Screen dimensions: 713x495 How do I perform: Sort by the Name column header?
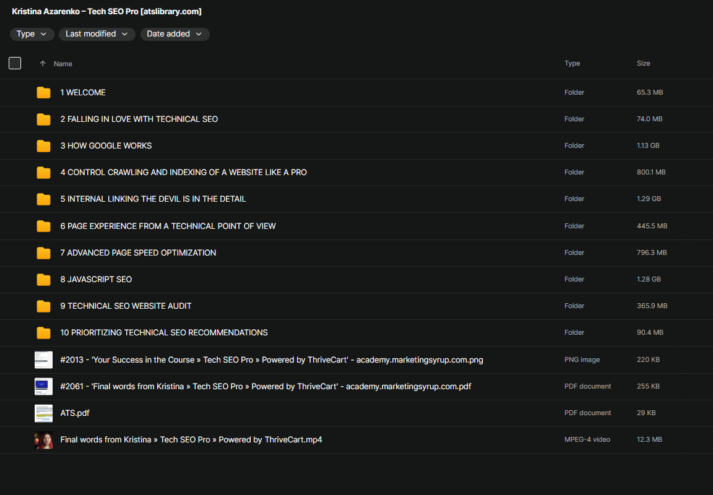click(63, 64)
